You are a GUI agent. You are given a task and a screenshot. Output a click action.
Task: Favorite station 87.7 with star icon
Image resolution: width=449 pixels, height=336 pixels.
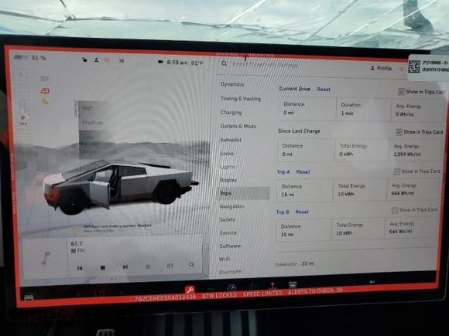point(148,266)
